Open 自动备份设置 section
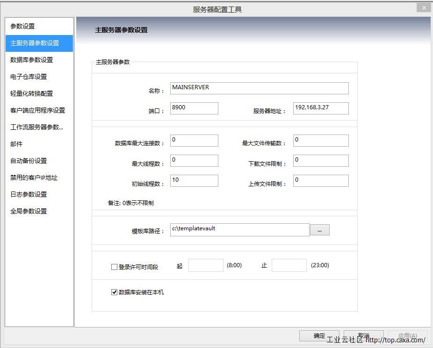 tap(29, 161)
